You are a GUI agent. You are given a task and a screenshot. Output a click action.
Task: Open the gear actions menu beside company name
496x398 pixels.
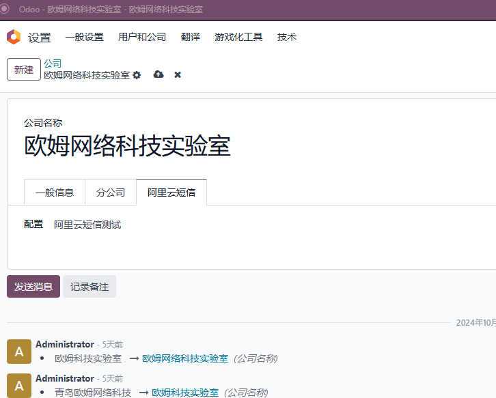[x=137, y=75]
